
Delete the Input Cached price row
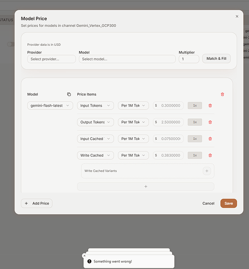210,139
